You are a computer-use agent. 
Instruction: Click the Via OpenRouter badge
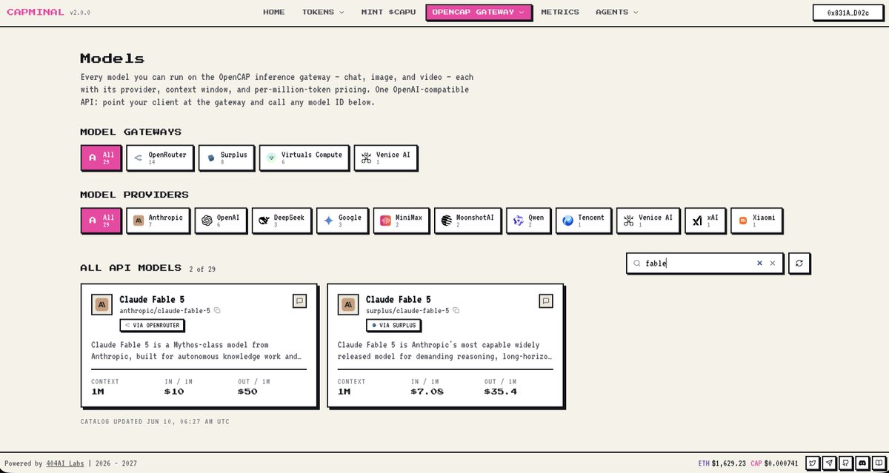coord(152,325)
